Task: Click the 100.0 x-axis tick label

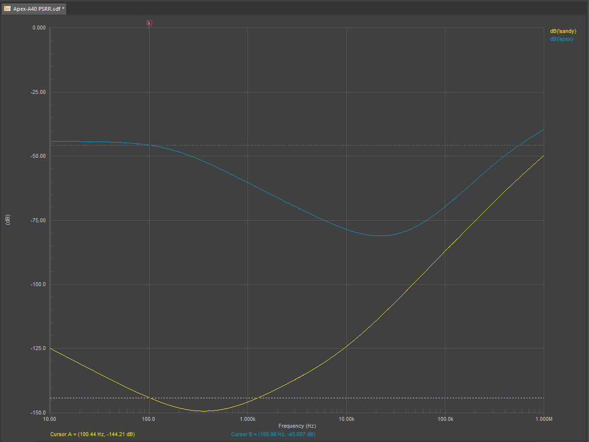Action: [x=149, y=419]
